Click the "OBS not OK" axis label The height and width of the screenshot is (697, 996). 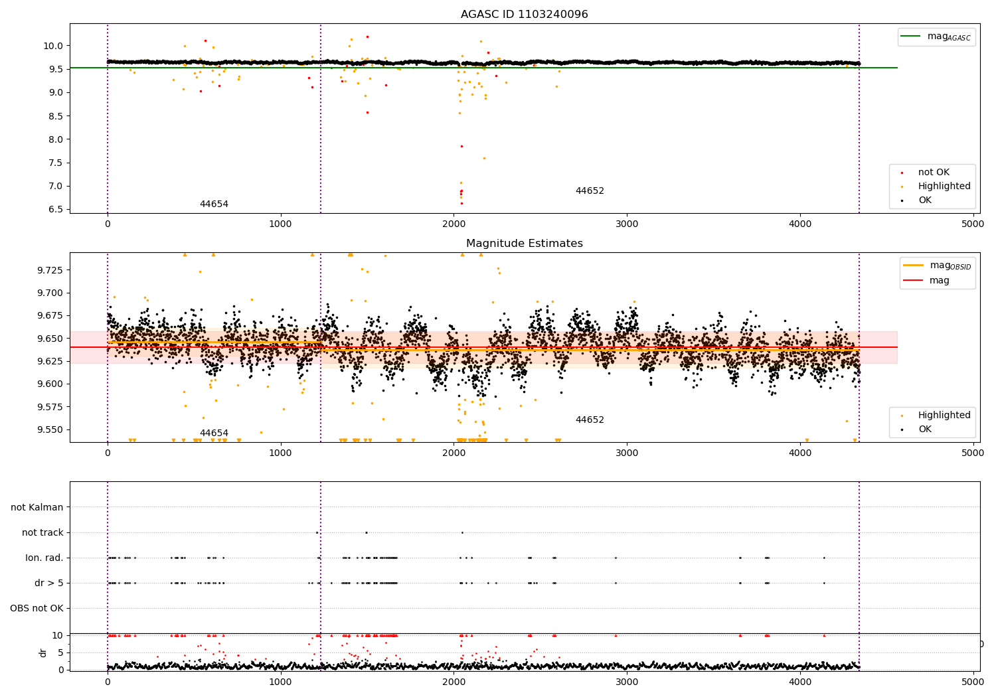pyautogui.click(x=37, y=608)
